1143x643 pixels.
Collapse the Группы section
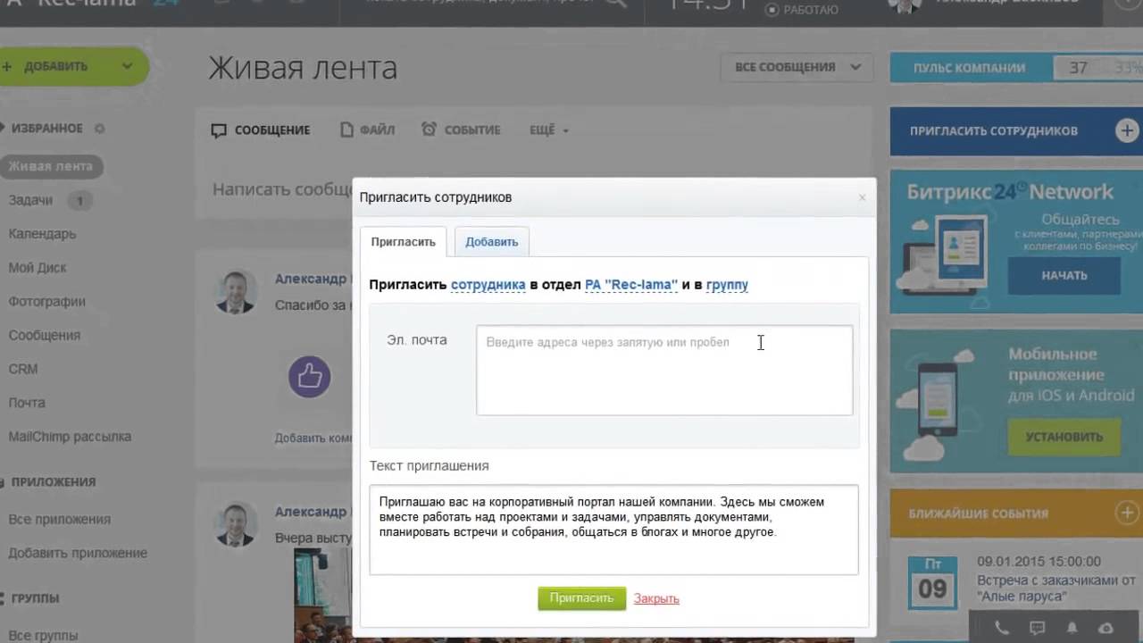coord(30,598)
